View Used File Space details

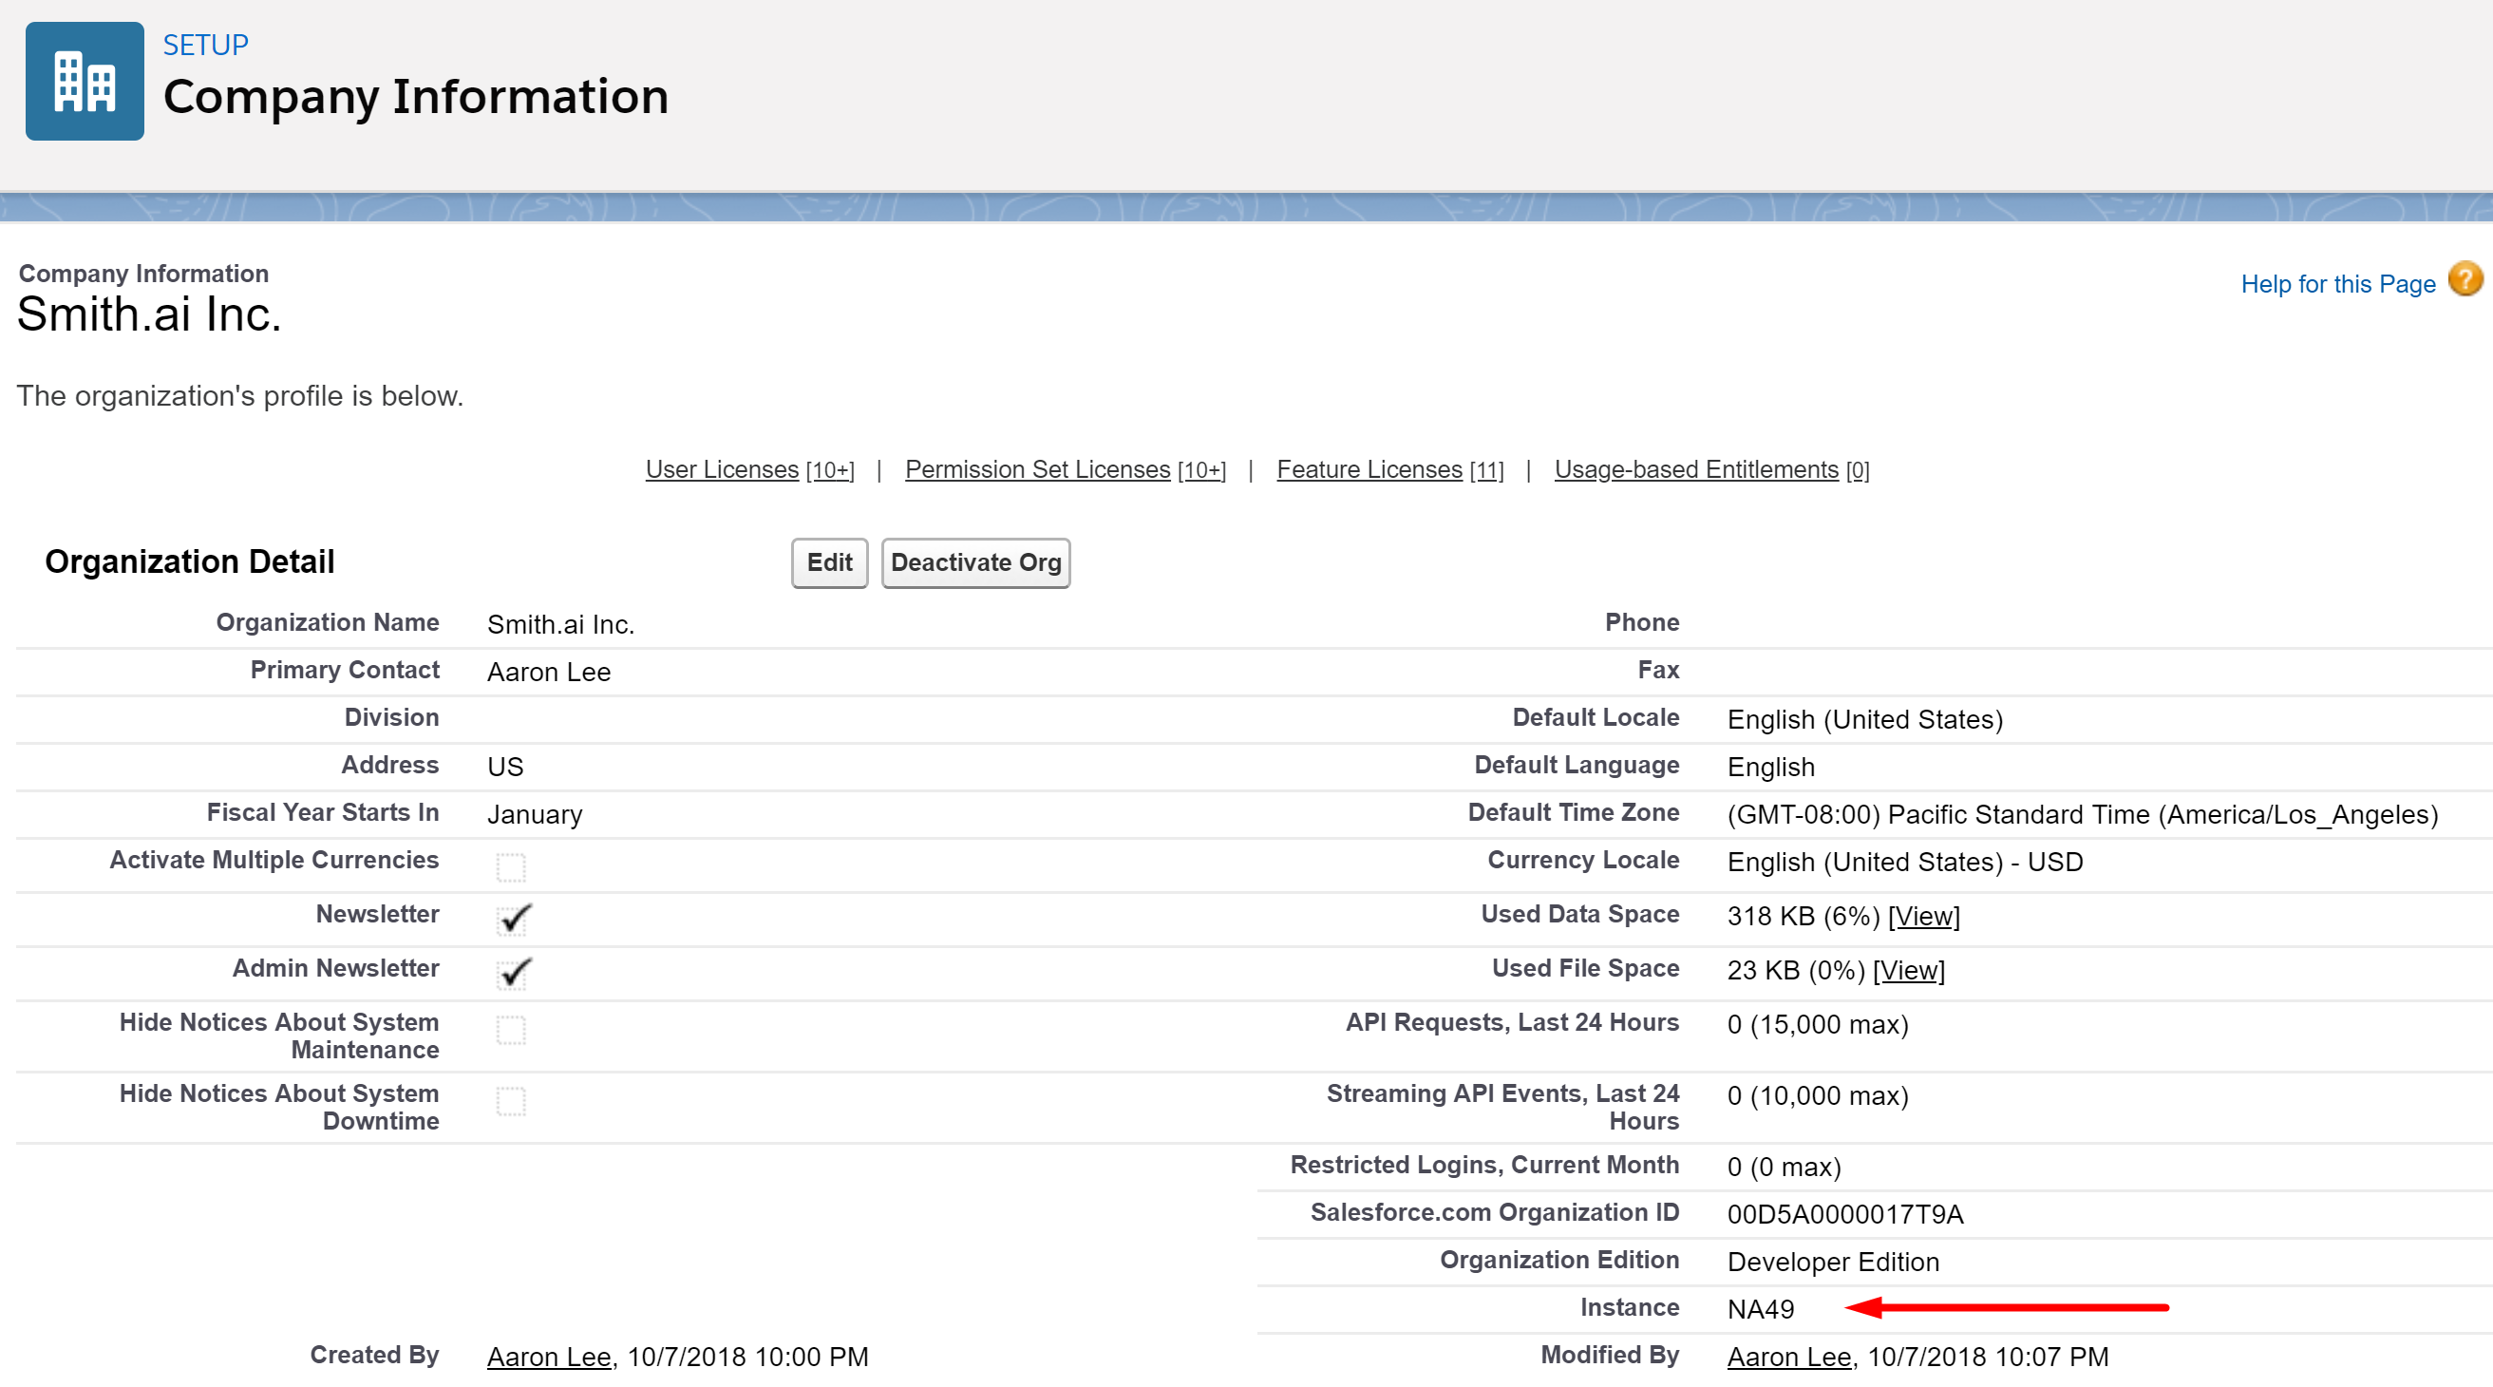(x=1909, y=970)
